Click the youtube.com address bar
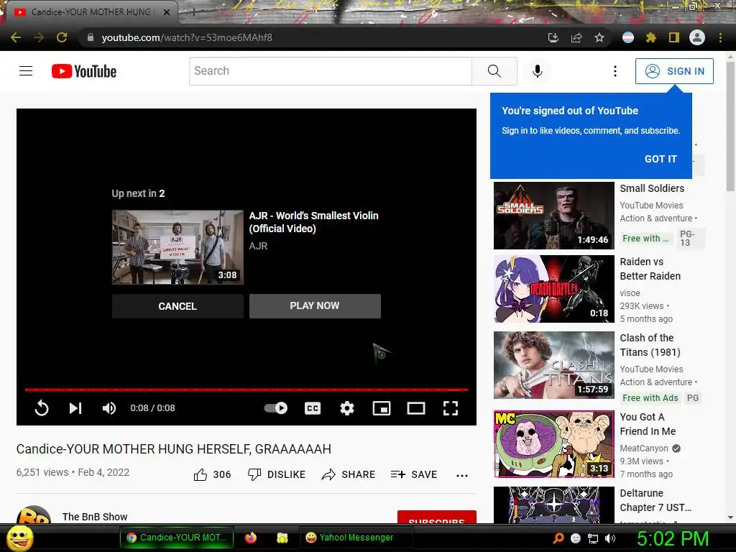The height and width of the screenshot is (552, 736). (310, 37)
